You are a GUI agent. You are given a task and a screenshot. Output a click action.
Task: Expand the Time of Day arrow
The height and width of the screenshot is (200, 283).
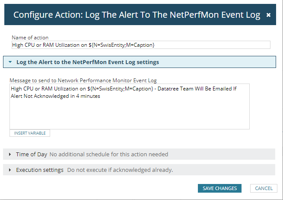pyautogui.click(x=10, y=154)
